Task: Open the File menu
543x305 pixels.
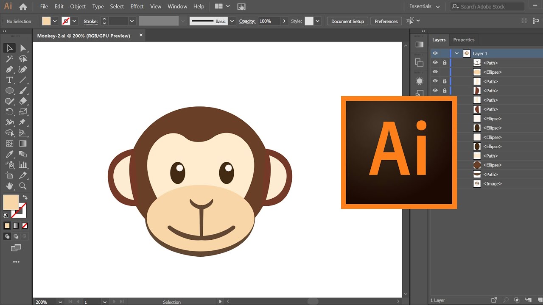Action: point(44,6)
